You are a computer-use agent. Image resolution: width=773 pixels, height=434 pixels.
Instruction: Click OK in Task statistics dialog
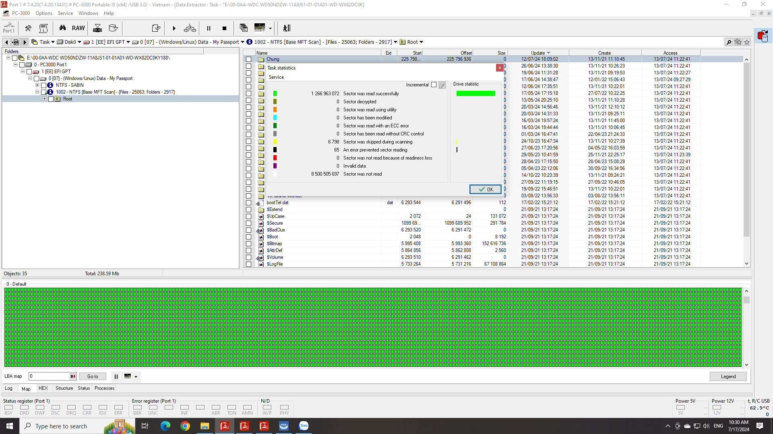coord(485,189)
